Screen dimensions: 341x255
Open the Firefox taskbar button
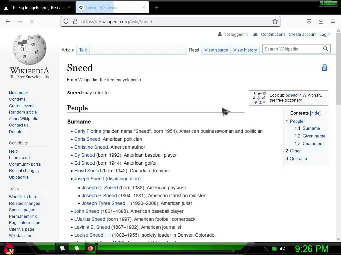[90, 248]
